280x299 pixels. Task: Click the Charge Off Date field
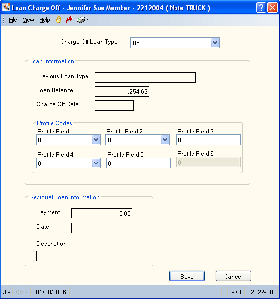[114, 106]
